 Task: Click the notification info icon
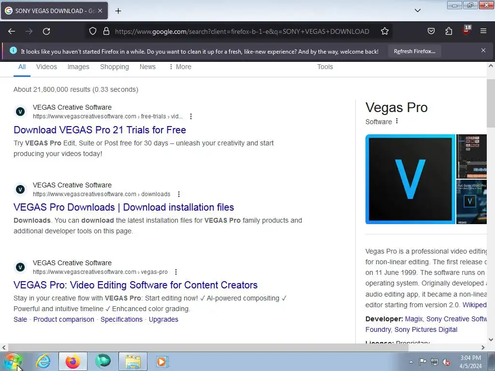[x=13, y=50]
